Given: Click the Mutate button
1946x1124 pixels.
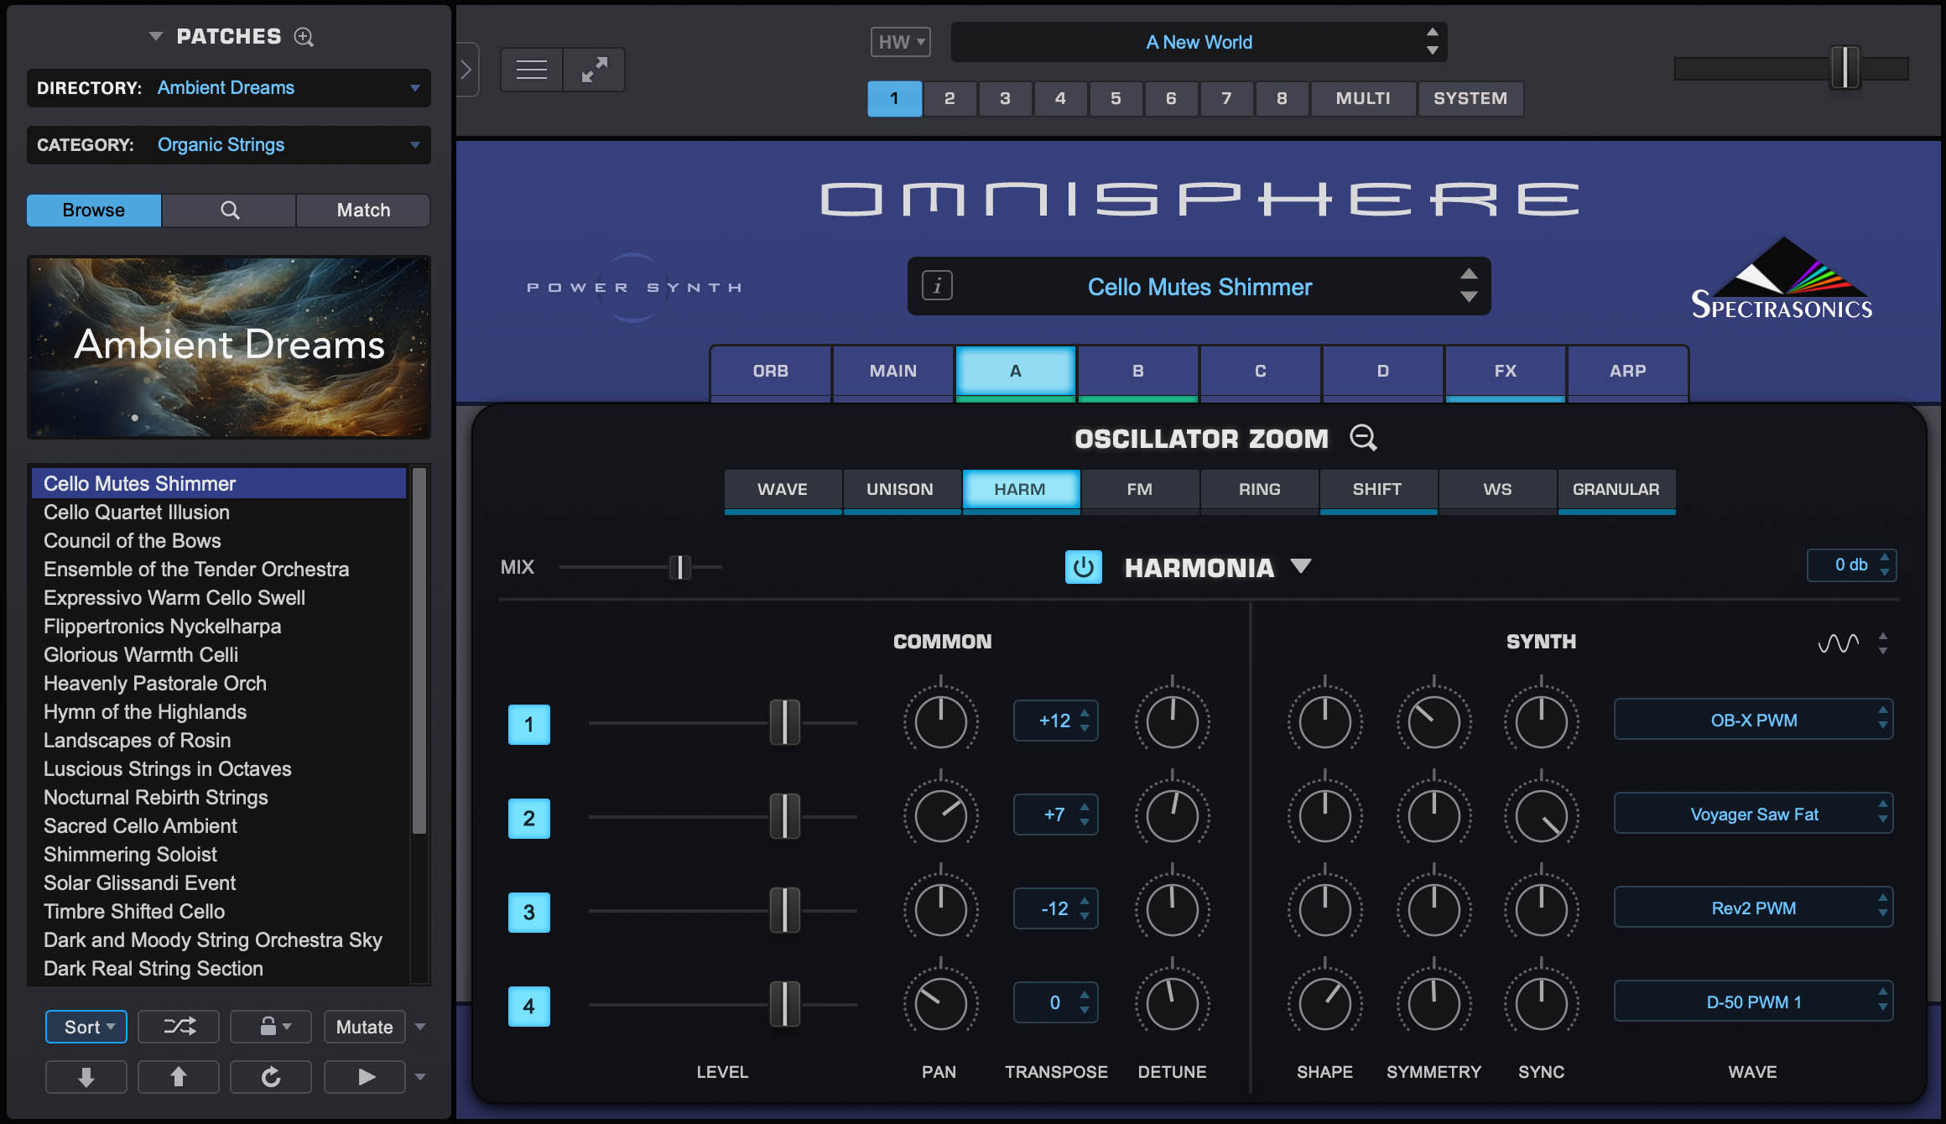Looking at the screenshot, I should tap(364, 1026).
